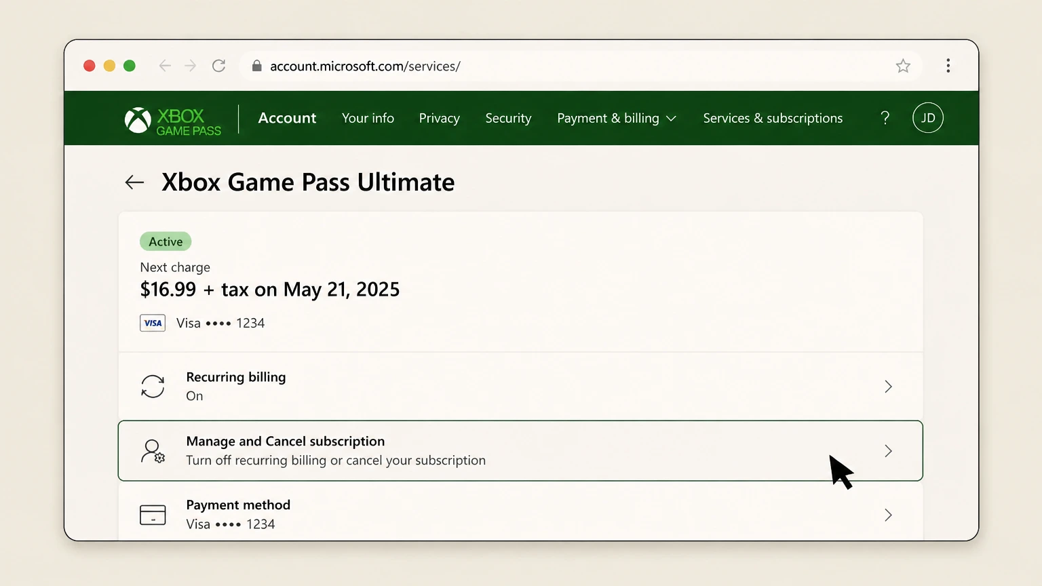The width and height of the screenshot is (1042, 586).
Task: Open the JD profile avatar
Action: pyautogui.click(x=928, y=118)
